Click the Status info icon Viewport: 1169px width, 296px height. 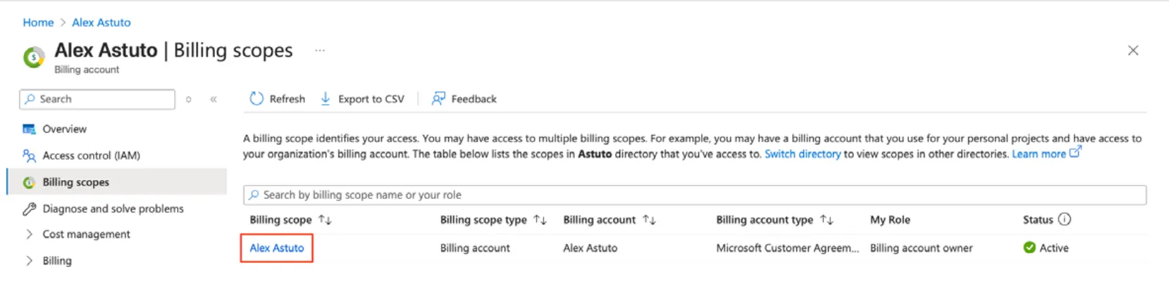(1065, 219)
